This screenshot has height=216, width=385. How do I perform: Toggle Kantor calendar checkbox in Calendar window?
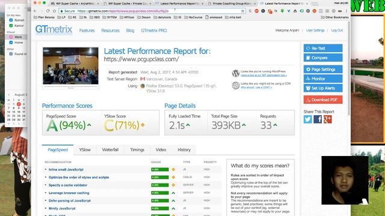click(11, 25)
